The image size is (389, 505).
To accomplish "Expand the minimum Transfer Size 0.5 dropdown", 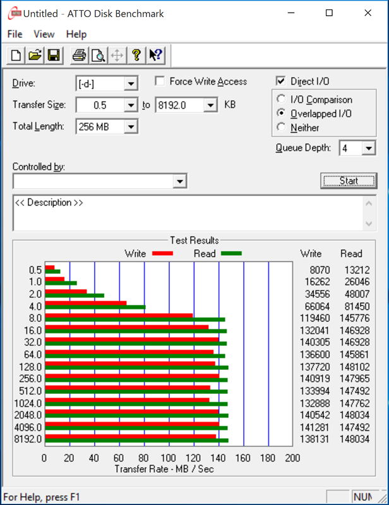I will 131,105.
